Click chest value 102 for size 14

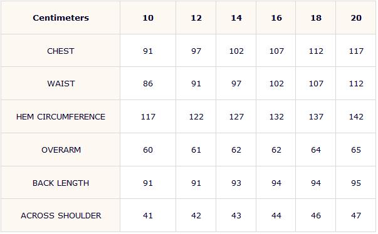point(236,51)
